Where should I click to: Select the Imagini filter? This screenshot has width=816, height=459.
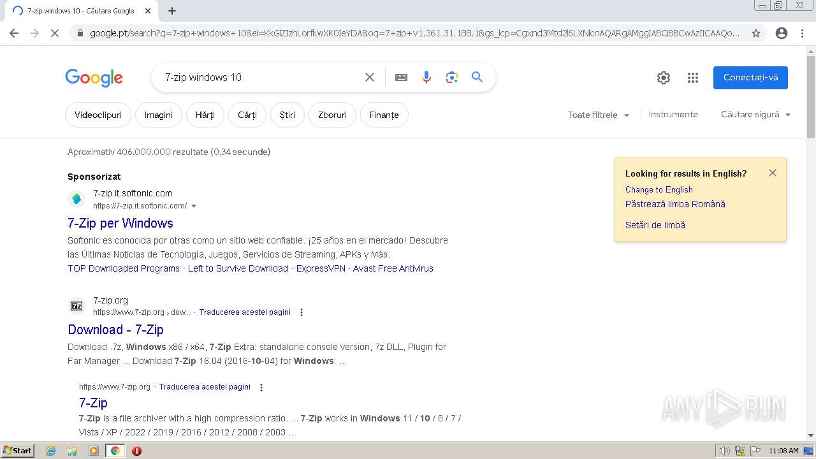tap(159, 115)
